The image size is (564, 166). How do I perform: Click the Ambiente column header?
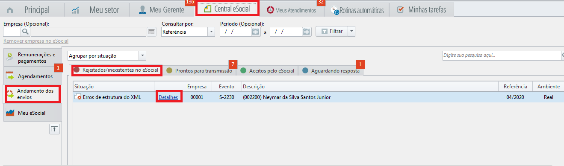[548, 87]
